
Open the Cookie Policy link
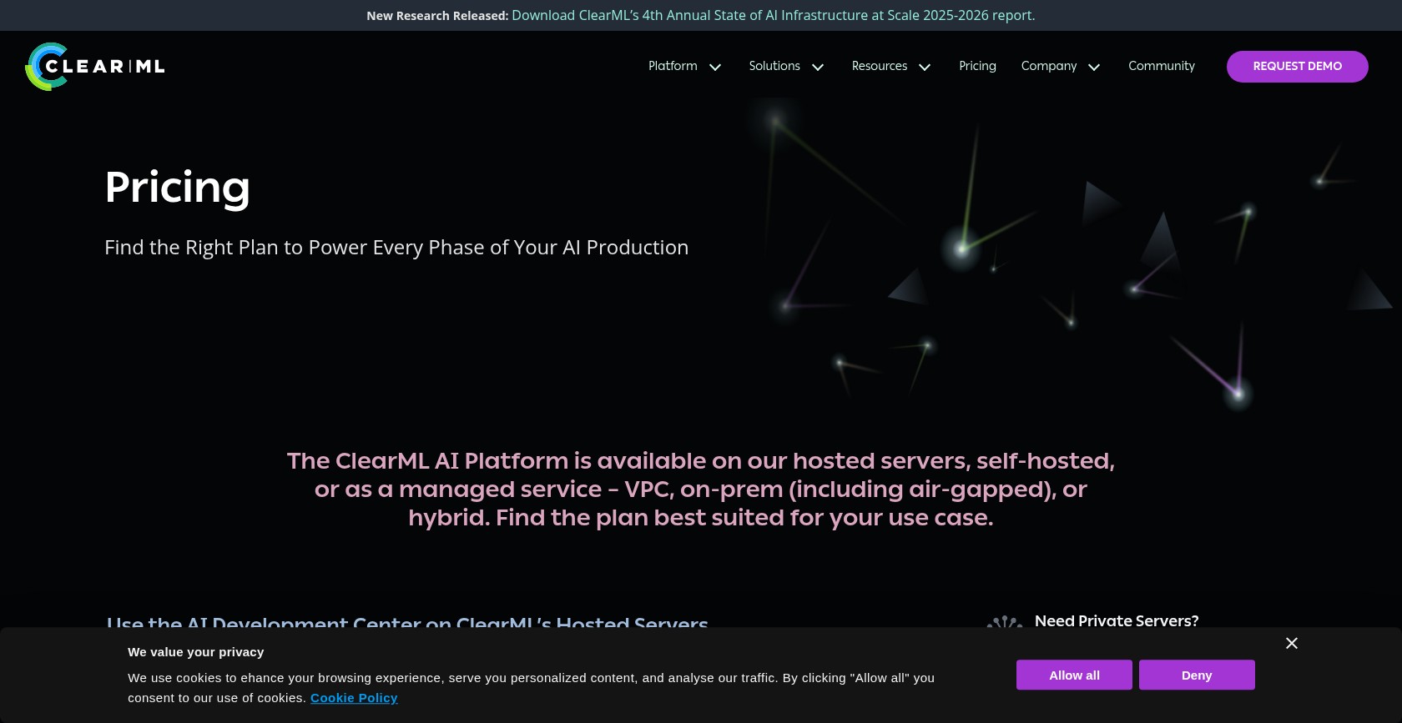pyautogui.click(x=354, y=698)
